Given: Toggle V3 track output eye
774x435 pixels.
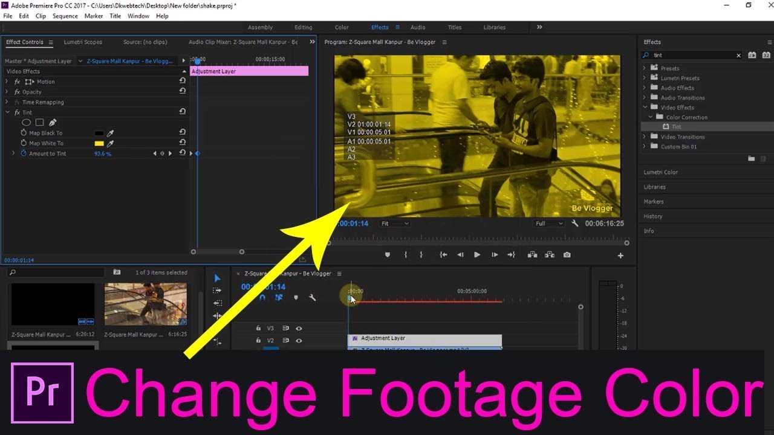Looking at the screenshot, I should (299, 329).
